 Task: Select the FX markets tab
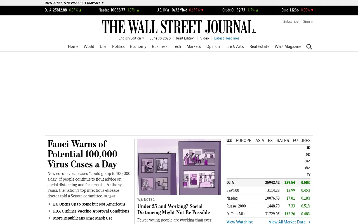(270, 141)
